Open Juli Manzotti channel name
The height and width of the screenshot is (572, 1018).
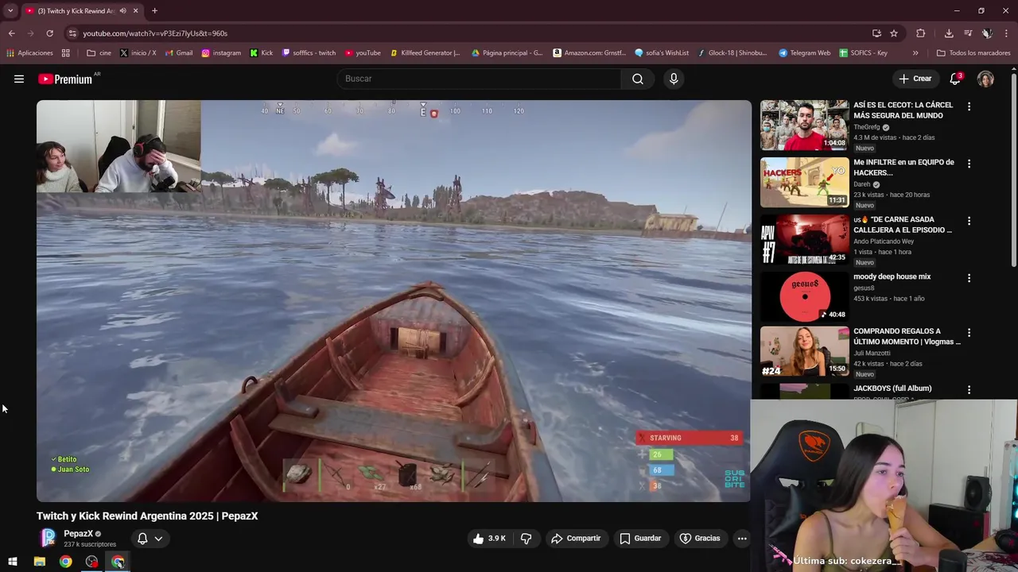pyautogui.click(x=872, y=353)
